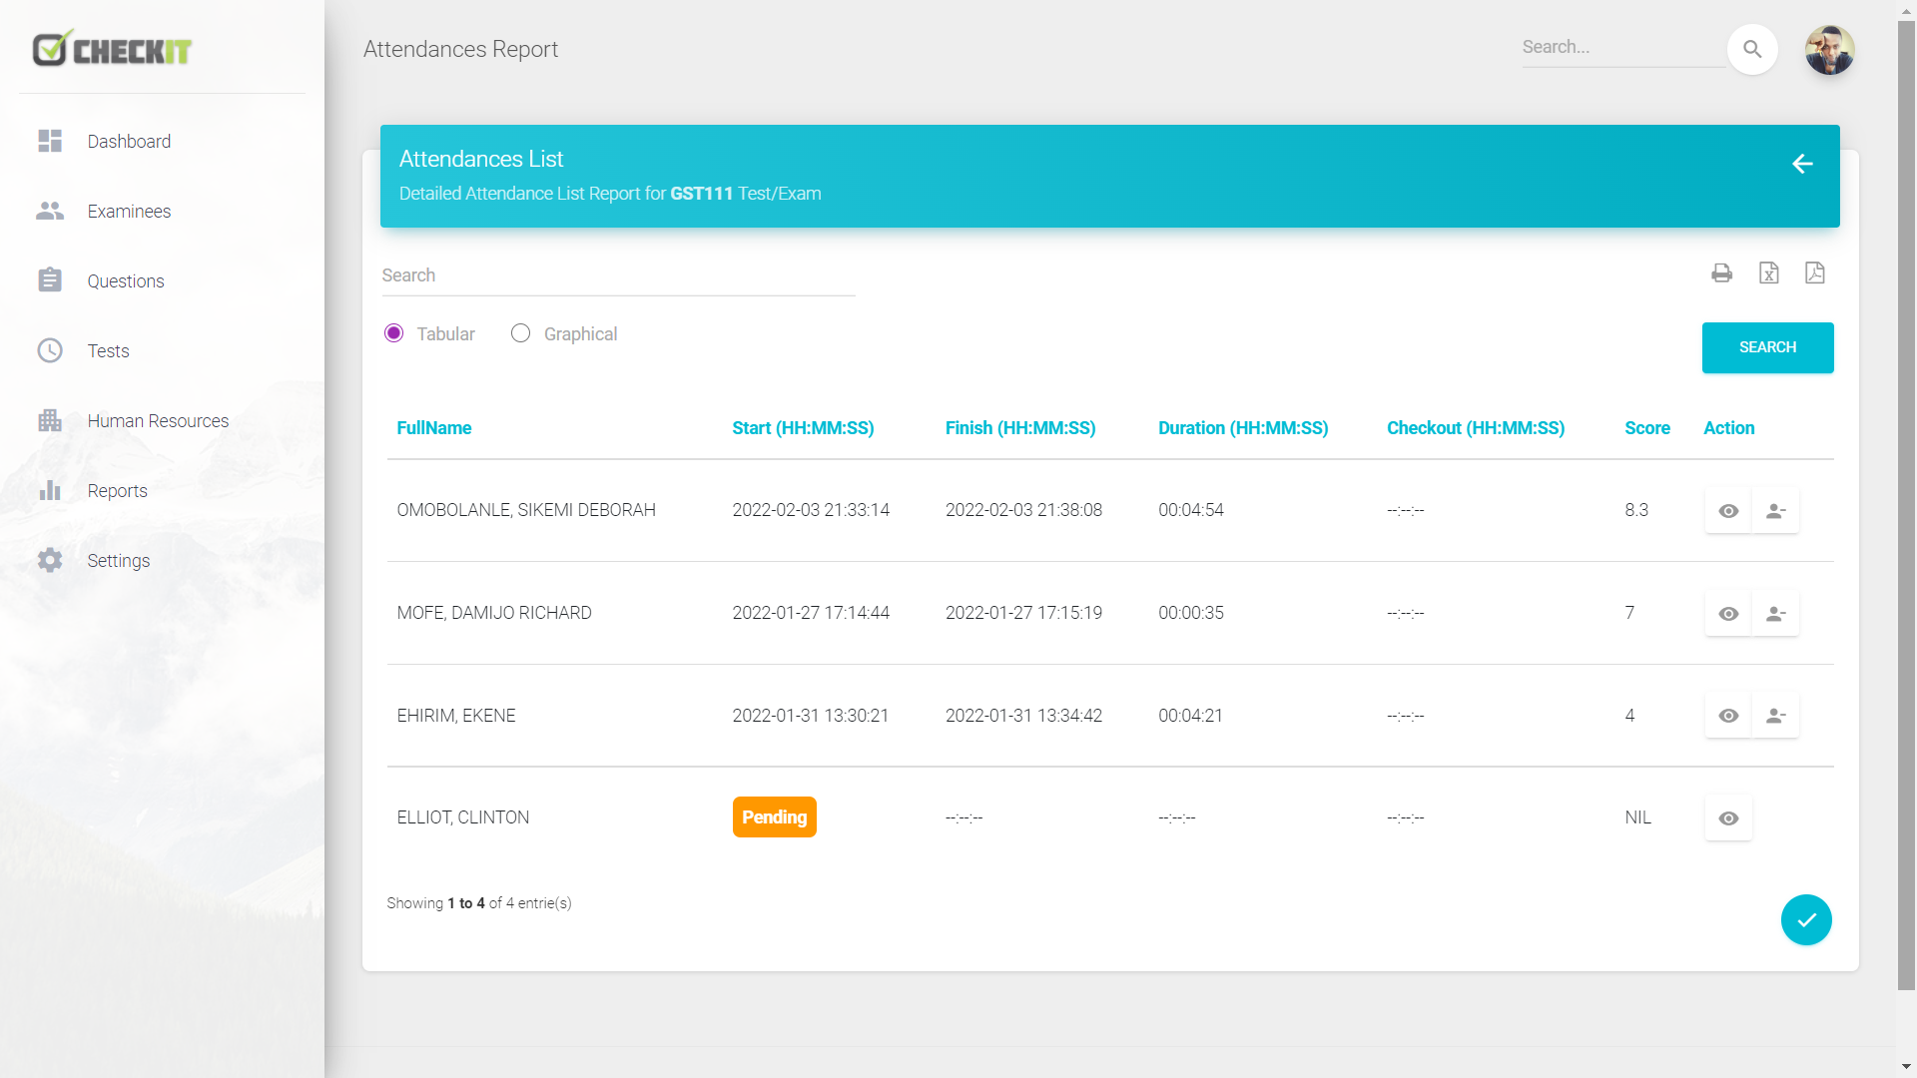The width and height of the screenshot is (1917, 1078).
Task: Sort by Score column
Action: [1647, 428]
